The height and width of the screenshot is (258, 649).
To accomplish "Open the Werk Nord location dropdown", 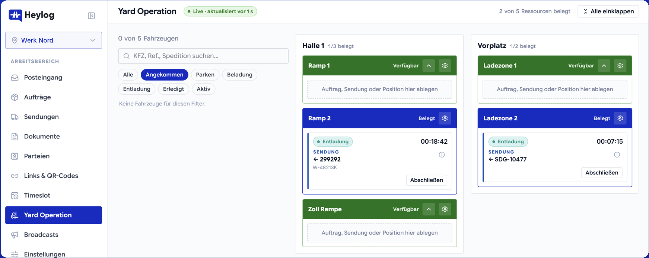I will pos(54,40).
